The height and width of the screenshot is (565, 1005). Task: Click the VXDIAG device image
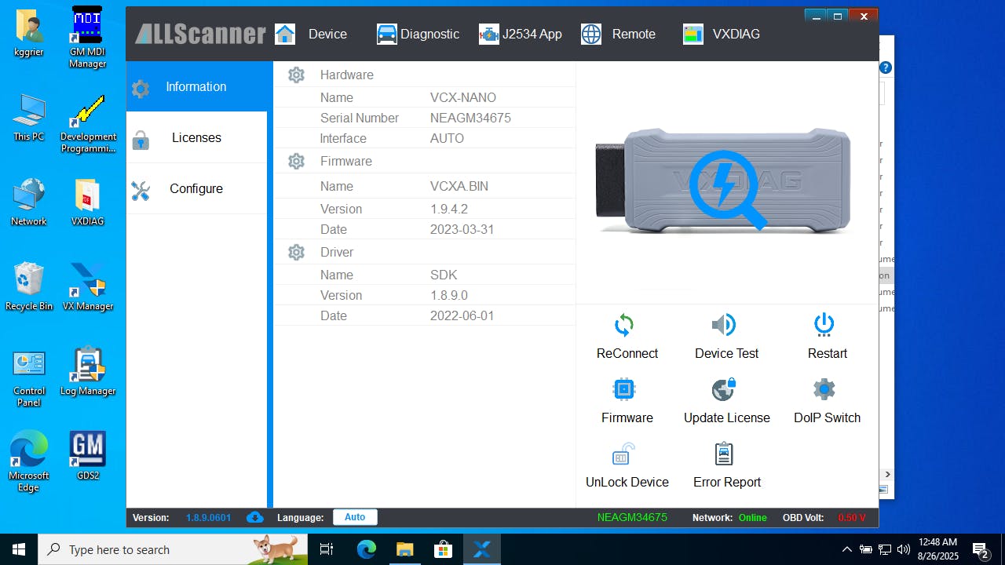(x=723, y=181)
